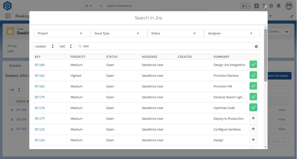This screenshot has width=297, height=159.
Task: Add Configure Sandbox issue with plus
Action: (x=253, y=129)
